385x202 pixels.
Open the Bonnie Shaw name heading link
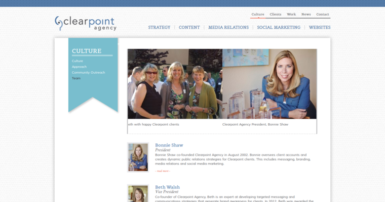pyautogui.click(x=169, y=145)
